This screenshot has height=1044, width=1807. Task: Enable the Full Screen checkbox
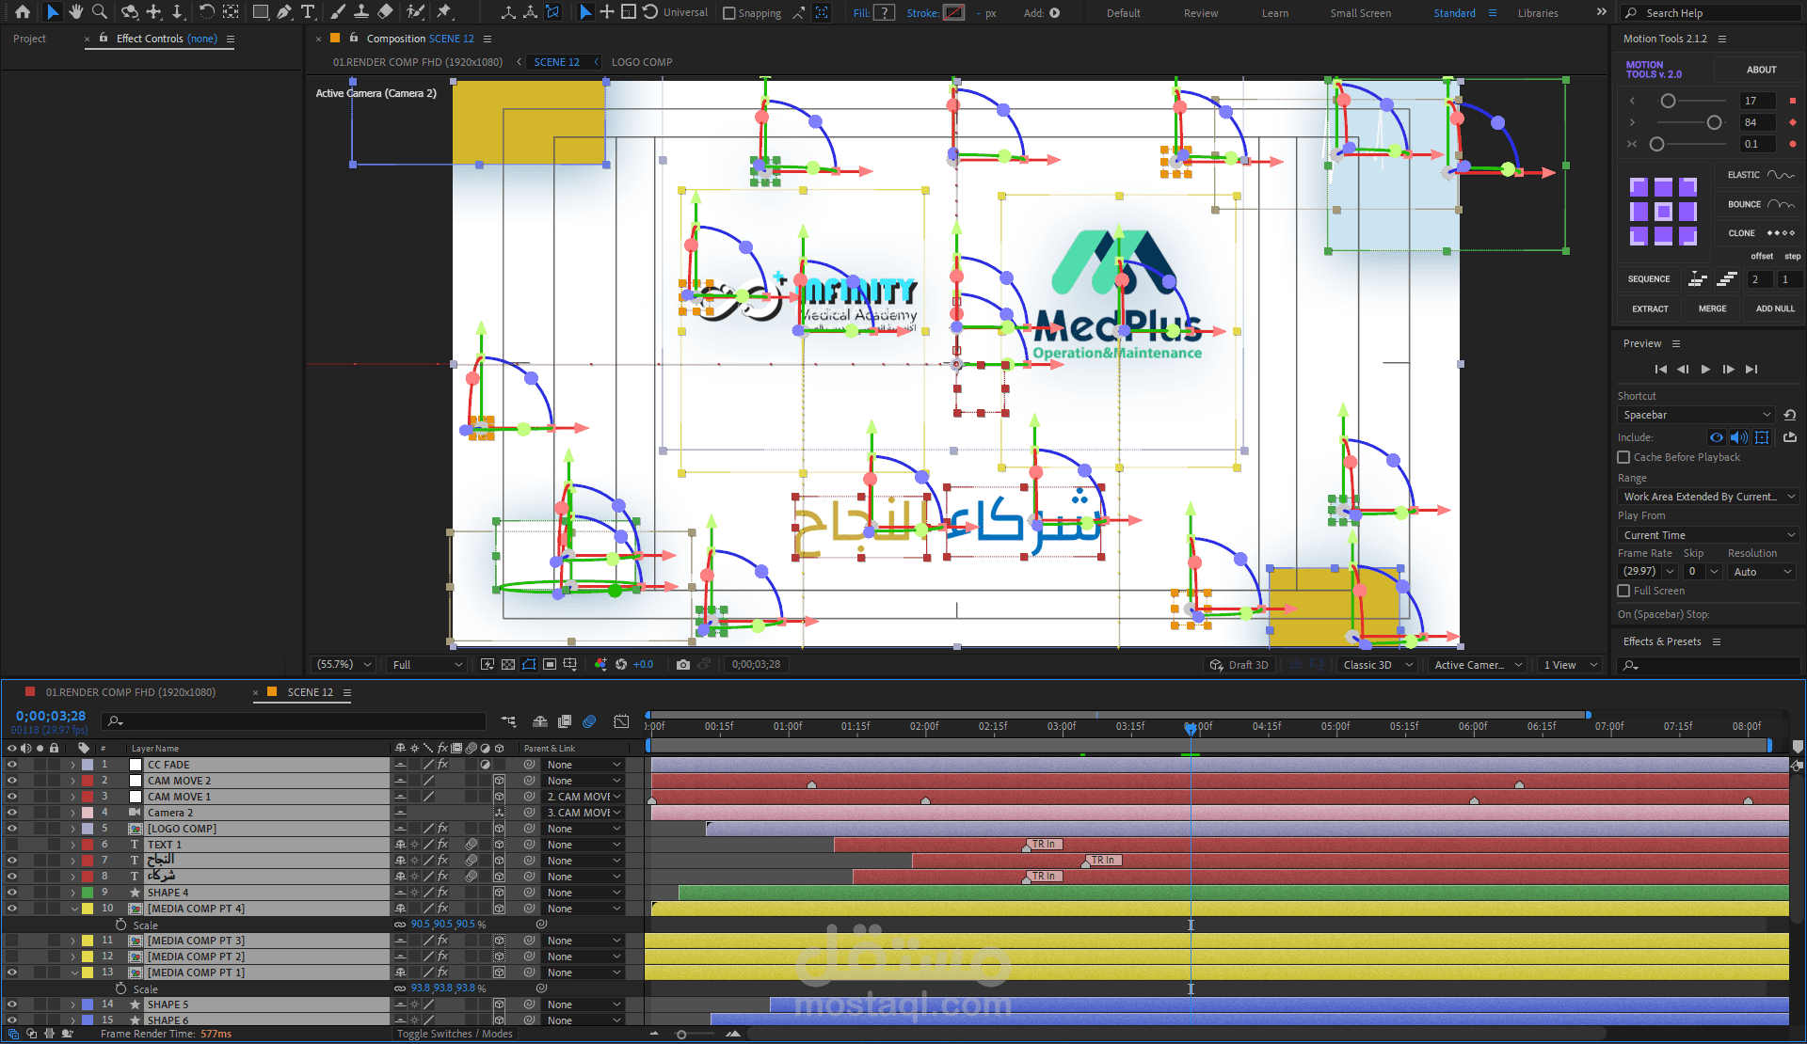click(1623, 591)
